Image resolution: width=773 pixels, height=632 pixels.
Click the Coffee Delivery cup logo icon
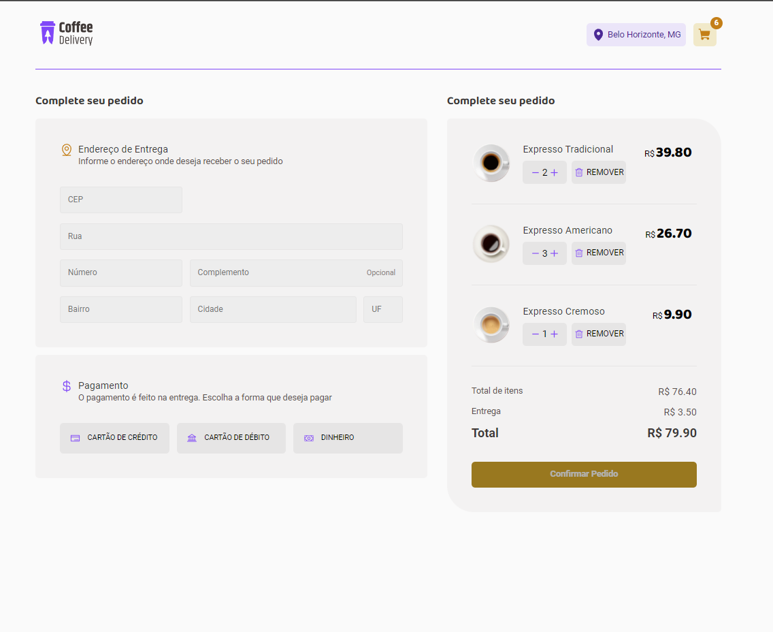(x=47, y=32)
